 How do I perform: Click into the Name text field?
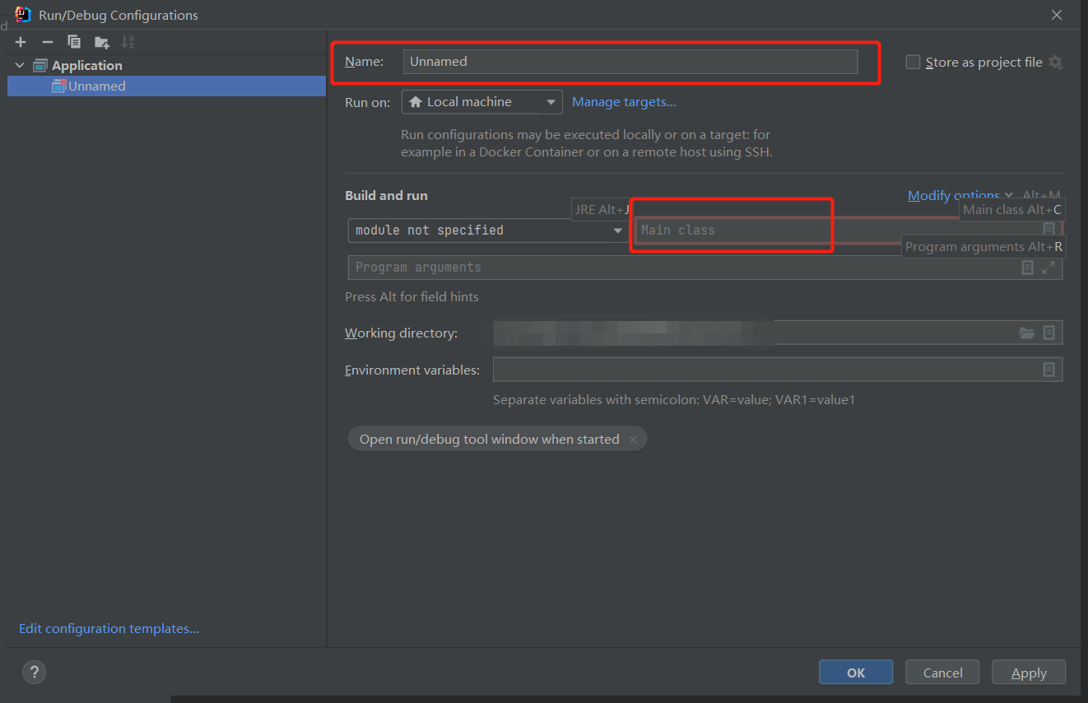pos(630,62)
